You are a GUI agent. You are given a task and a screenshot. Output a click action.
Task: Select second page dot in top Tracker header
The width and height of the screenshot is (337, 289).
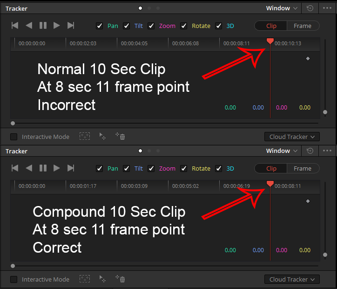click(x=149, y=8)
